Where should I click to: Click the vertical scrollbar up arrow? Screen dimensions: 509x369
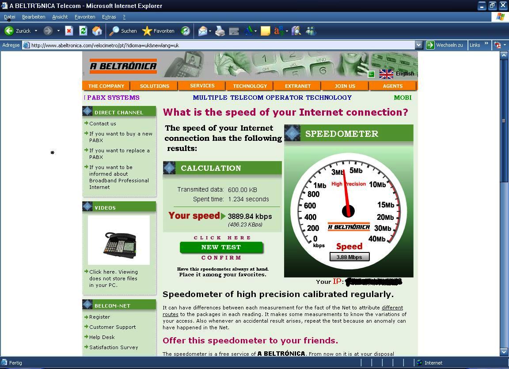(x=504, y=56)
